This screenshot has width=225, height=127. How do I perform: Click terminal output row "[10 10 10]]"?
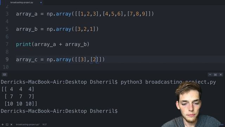[21, 104]
